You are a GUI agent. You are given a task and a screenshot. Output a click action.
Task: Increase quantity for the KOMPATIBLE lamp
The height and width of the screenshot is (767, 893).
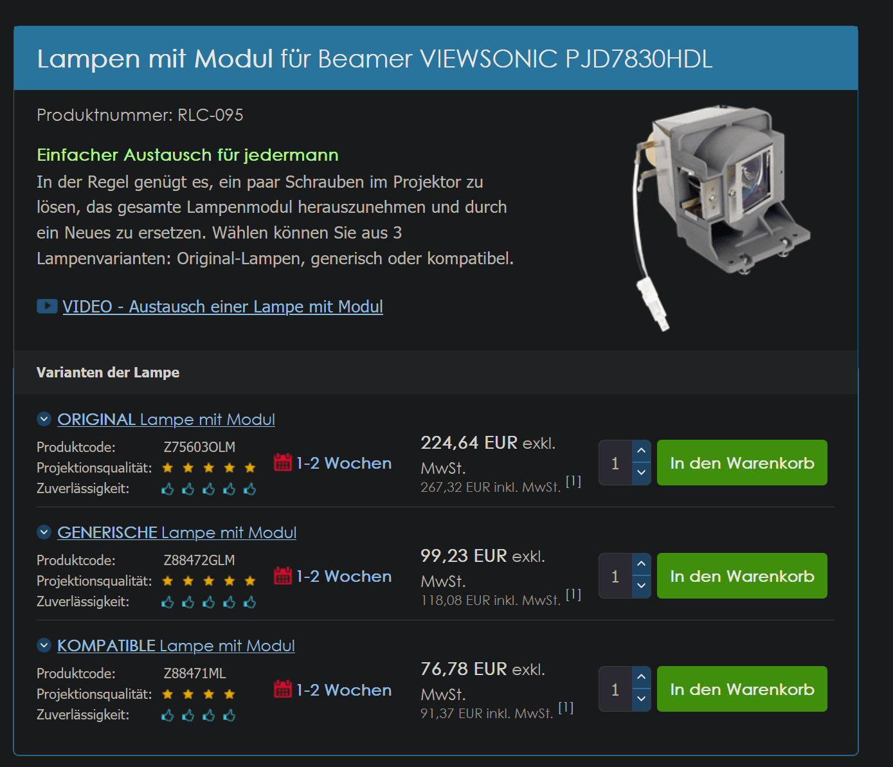[x=641, y=677]
